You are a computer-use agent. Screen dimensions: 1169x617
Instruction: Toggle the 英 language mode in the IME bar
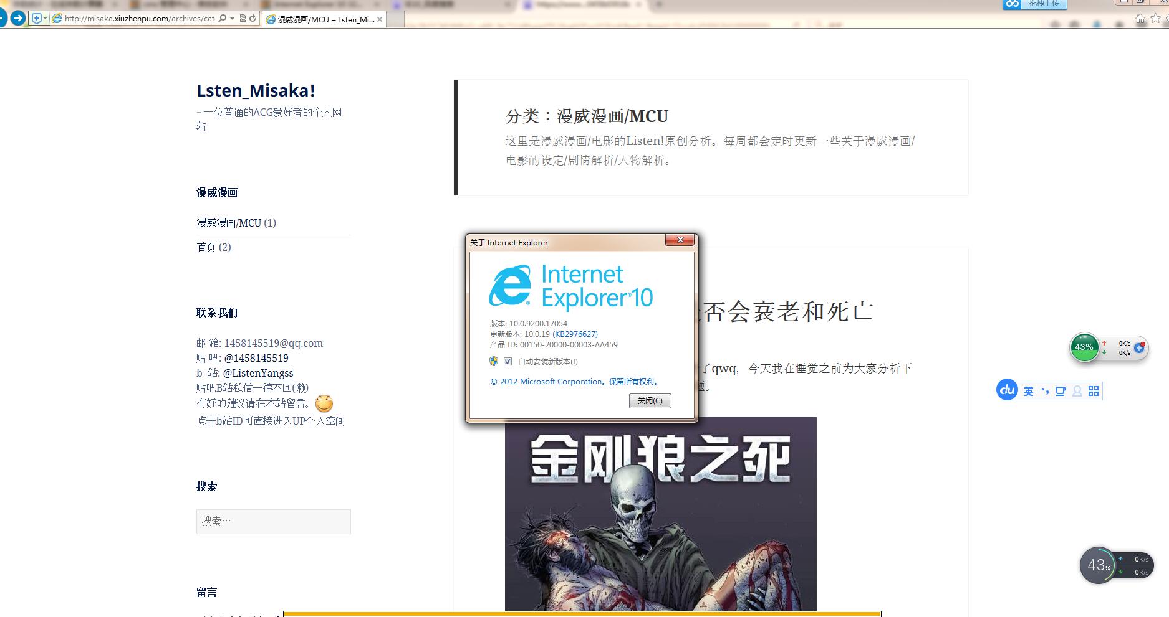tap(1029, 391)
